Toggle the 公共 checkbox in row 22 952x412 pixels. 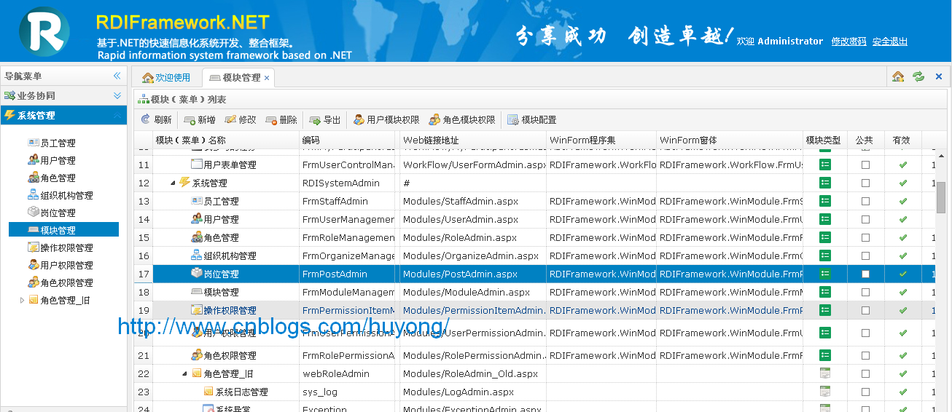(x=865, y=374)
